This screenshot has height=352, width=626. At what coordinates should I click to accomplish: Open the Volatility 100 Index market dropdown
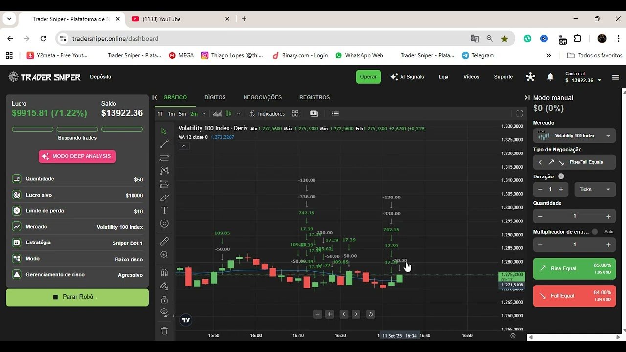574,136
